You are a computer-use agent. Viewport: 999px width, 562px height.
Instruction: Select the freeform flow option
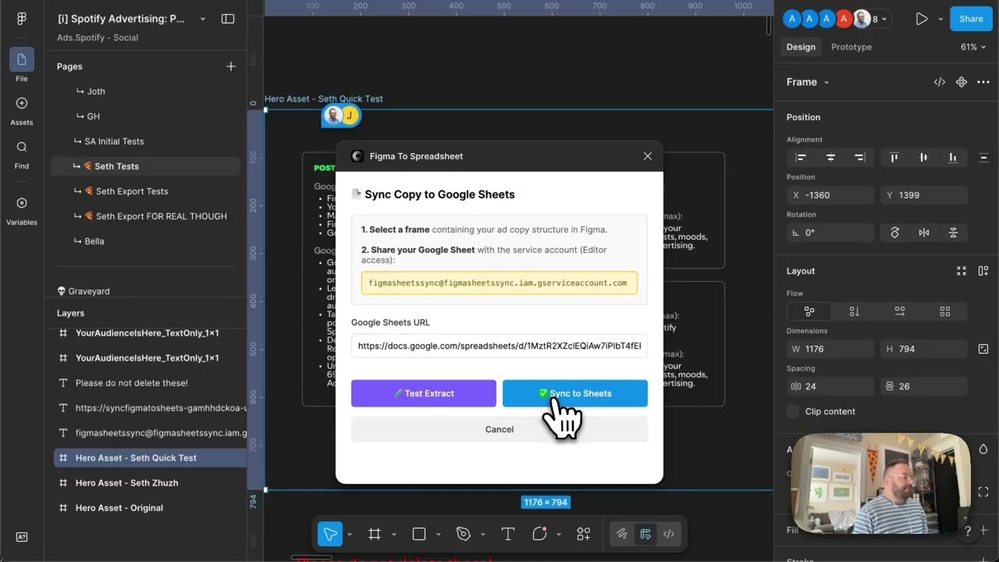pyautogui.click(x=809, y=311)
